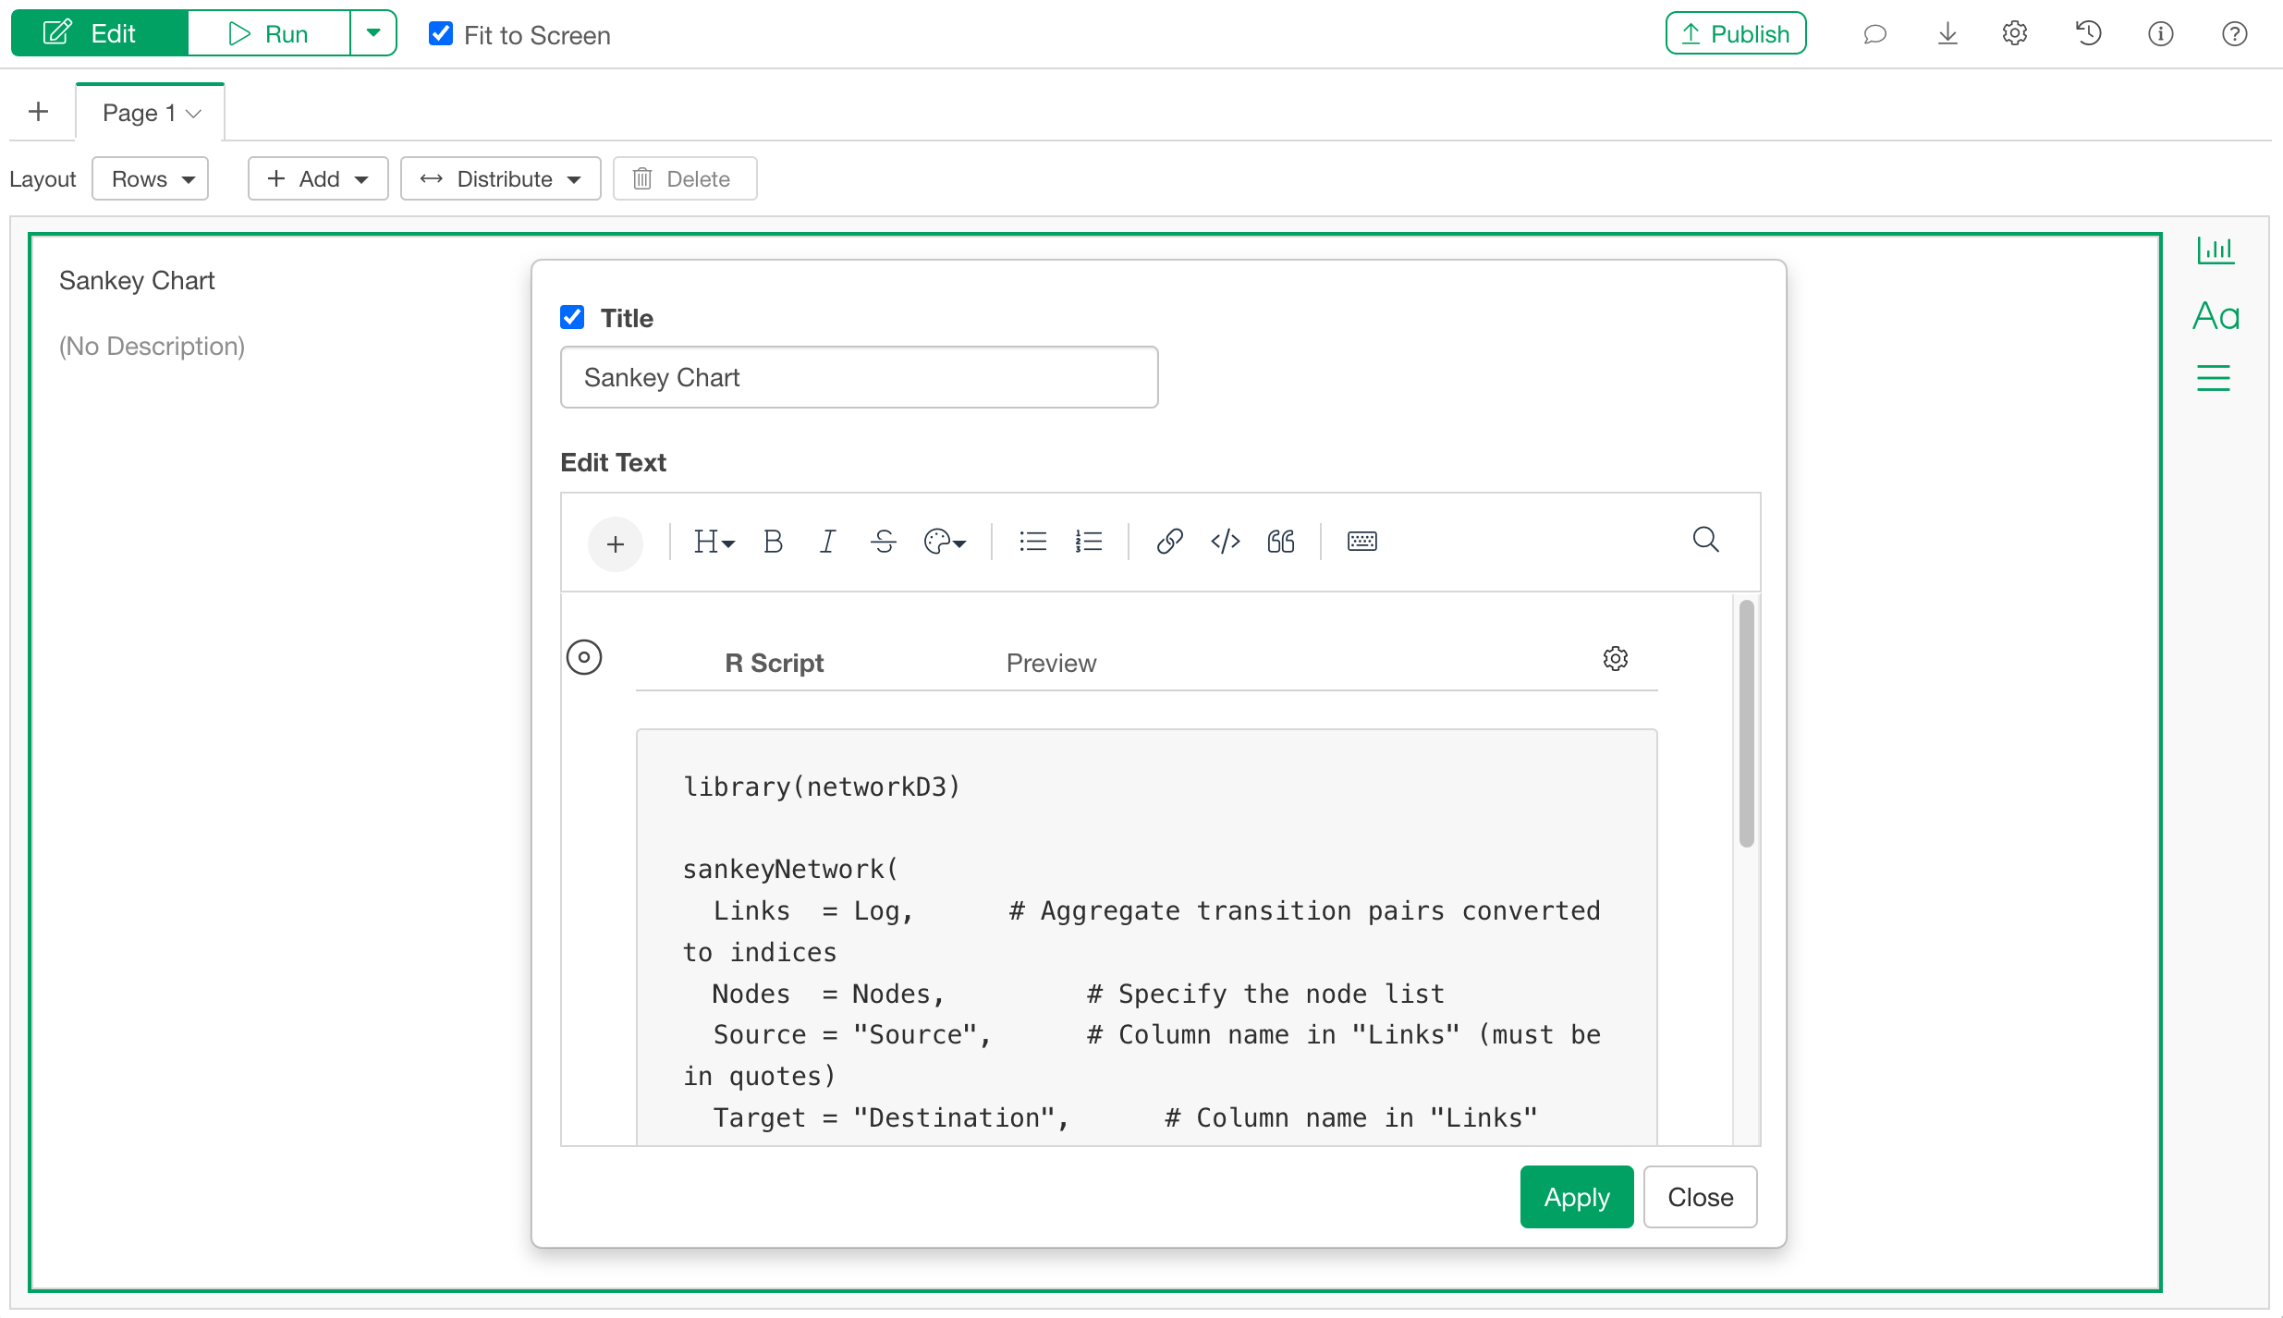Select the R Script tab
2283x1318 pixels.
tap(774, 664)
